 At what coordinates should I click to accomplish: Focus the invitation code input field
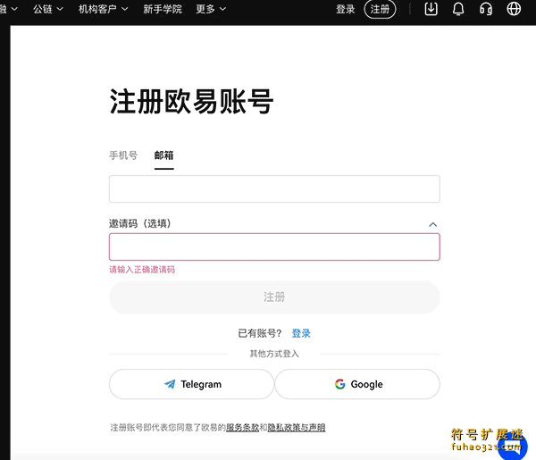[x=274, y=247]
